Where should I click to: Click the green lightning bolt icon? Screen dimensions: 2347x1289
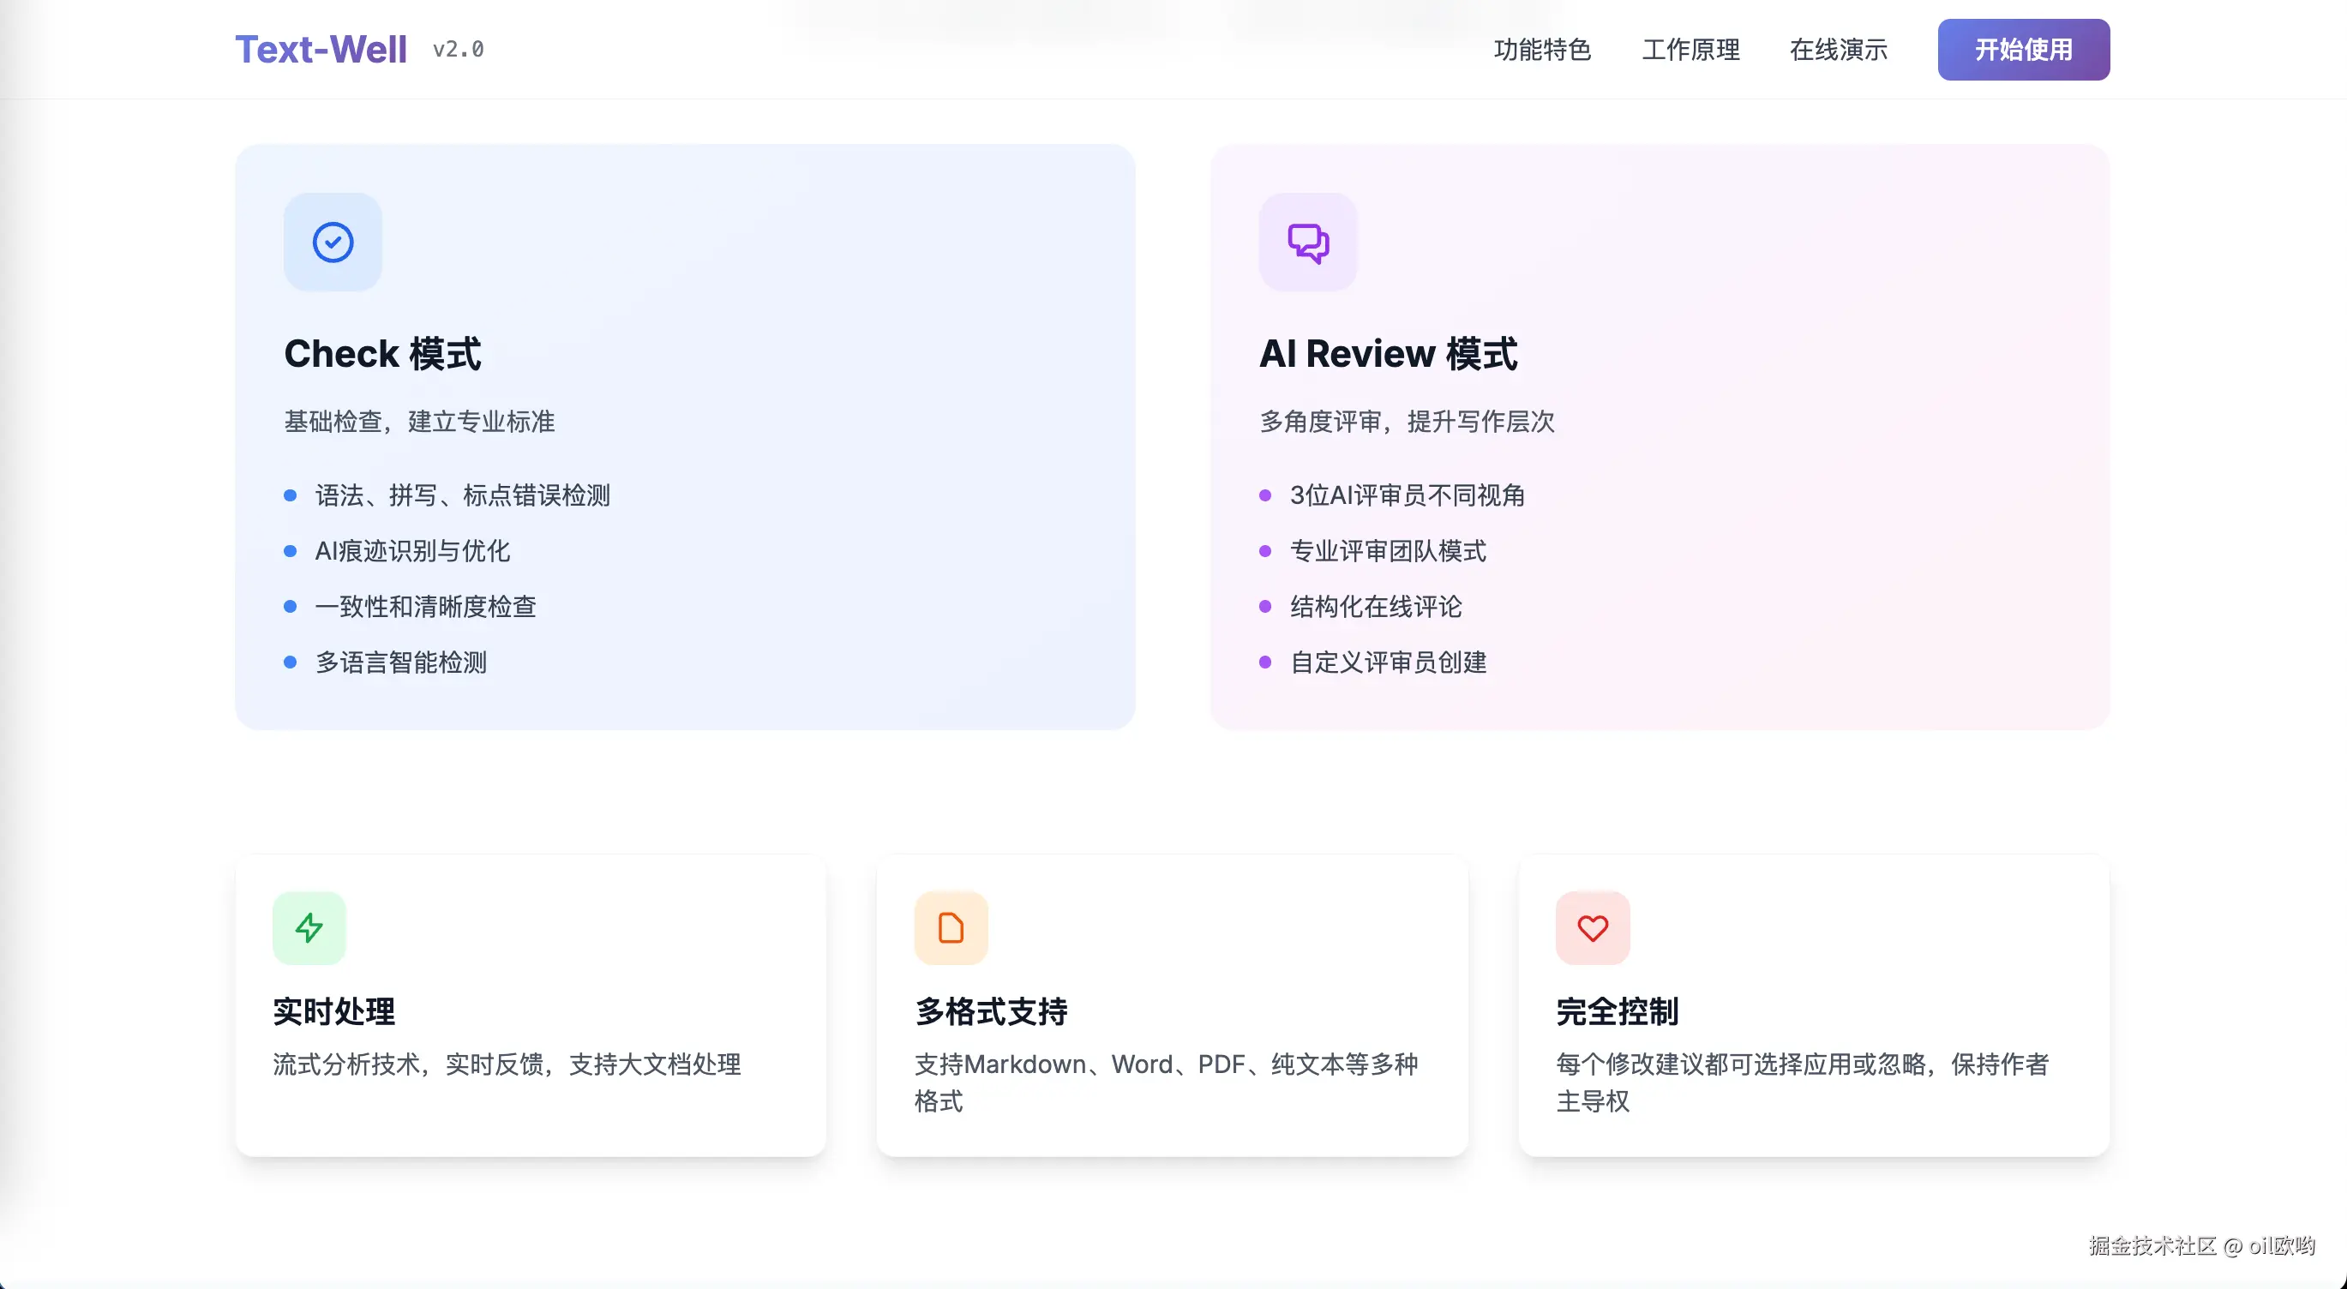click(309, 927)
